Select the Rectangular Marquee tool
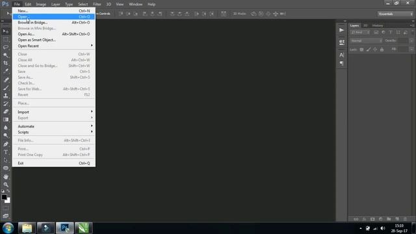Screen dimensions: 416x234 tap(6, 39)
